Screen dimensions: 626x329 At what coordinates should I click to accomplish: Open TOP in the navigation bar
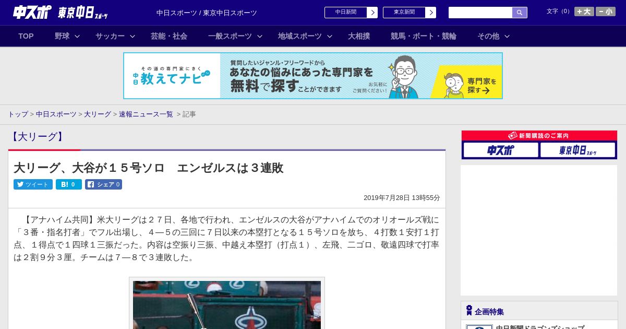click(x=26, y=36)
